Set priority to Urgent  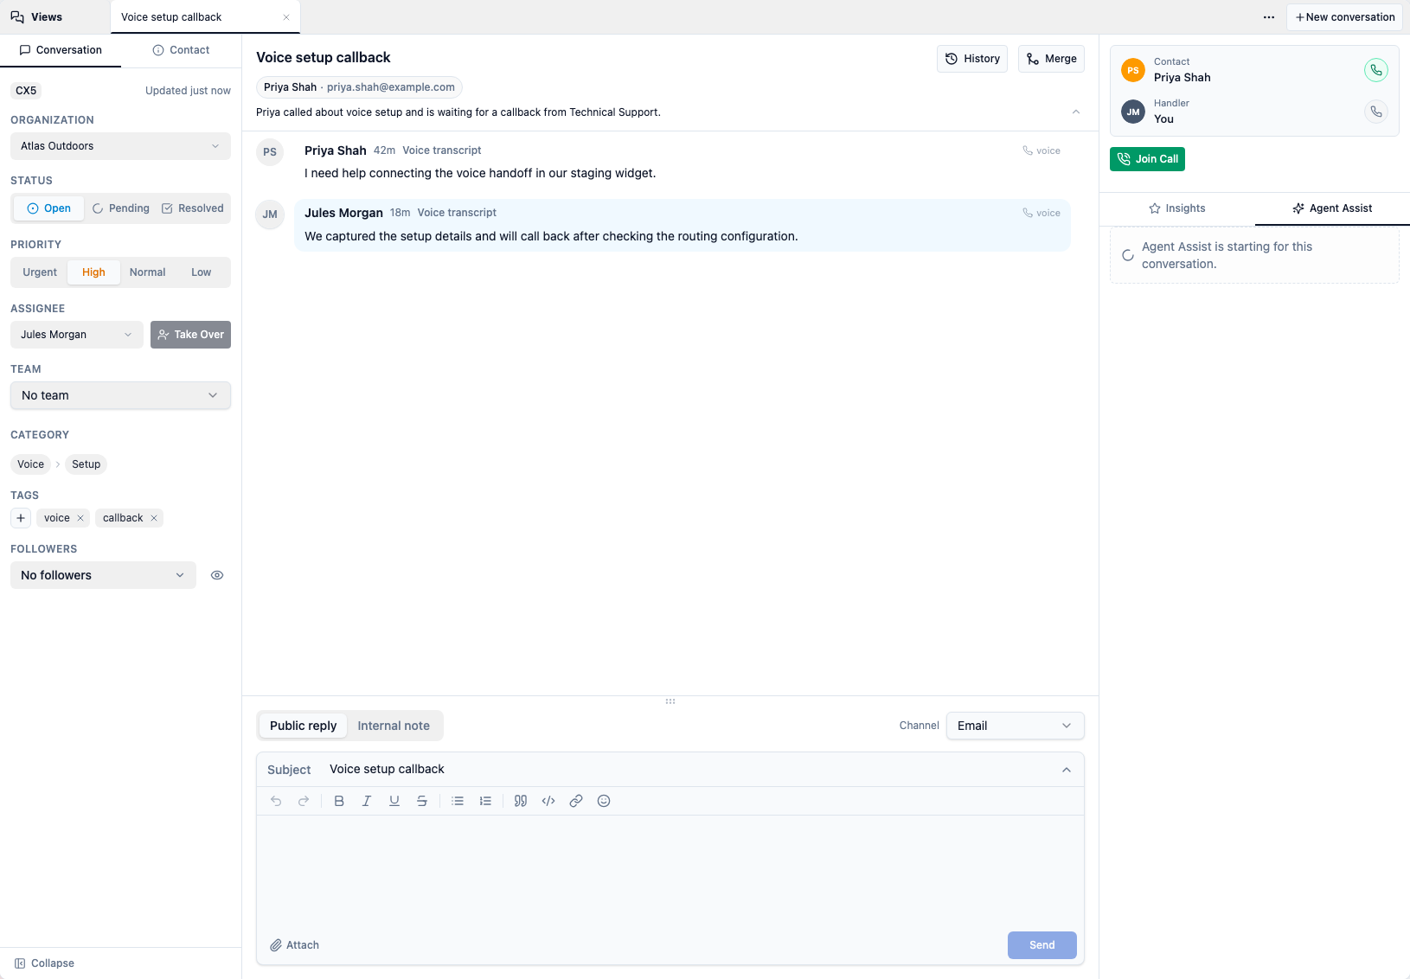coord(40,272)
